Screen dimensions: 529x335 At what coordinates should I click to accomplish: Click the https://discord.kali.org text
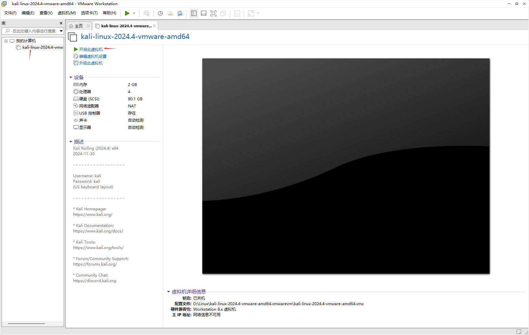tap(94, 281)
